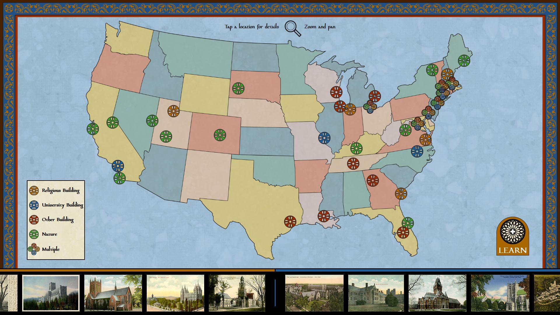Tap the green nature marker in Maine
The image size is (560, 315).
click(x=464, y=61)
